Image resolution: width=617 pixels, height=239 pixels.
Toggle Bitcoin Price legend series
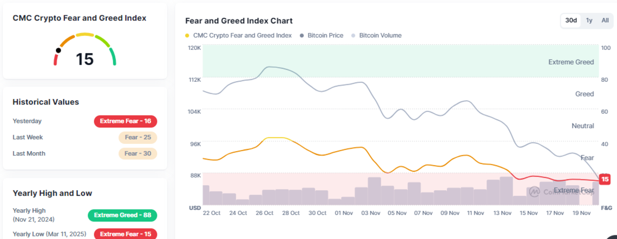(x=325, y=35)
